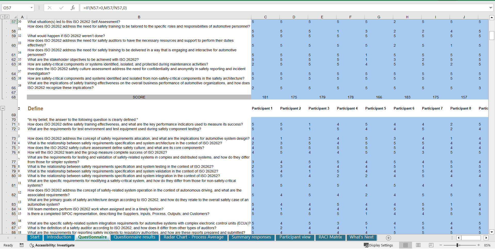Click the score cell showing 157
495x249 pixels.
tap(464, 97)
